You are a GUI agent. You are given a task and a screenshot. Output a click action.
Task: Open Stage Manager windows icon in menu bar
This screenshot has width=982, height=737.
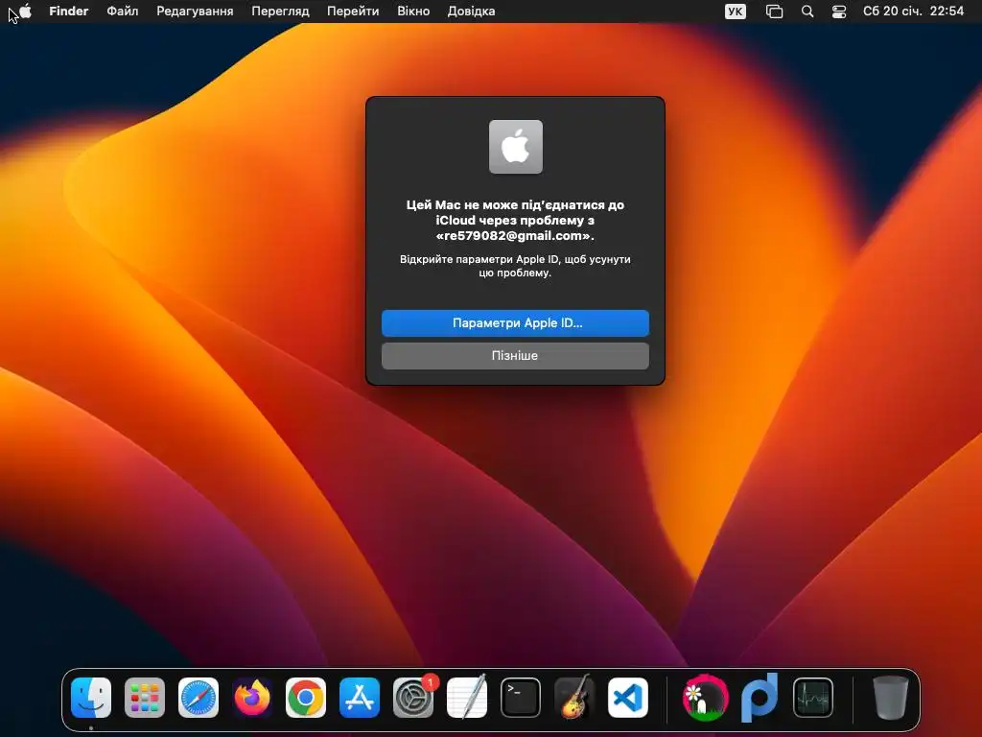[775, 12]
